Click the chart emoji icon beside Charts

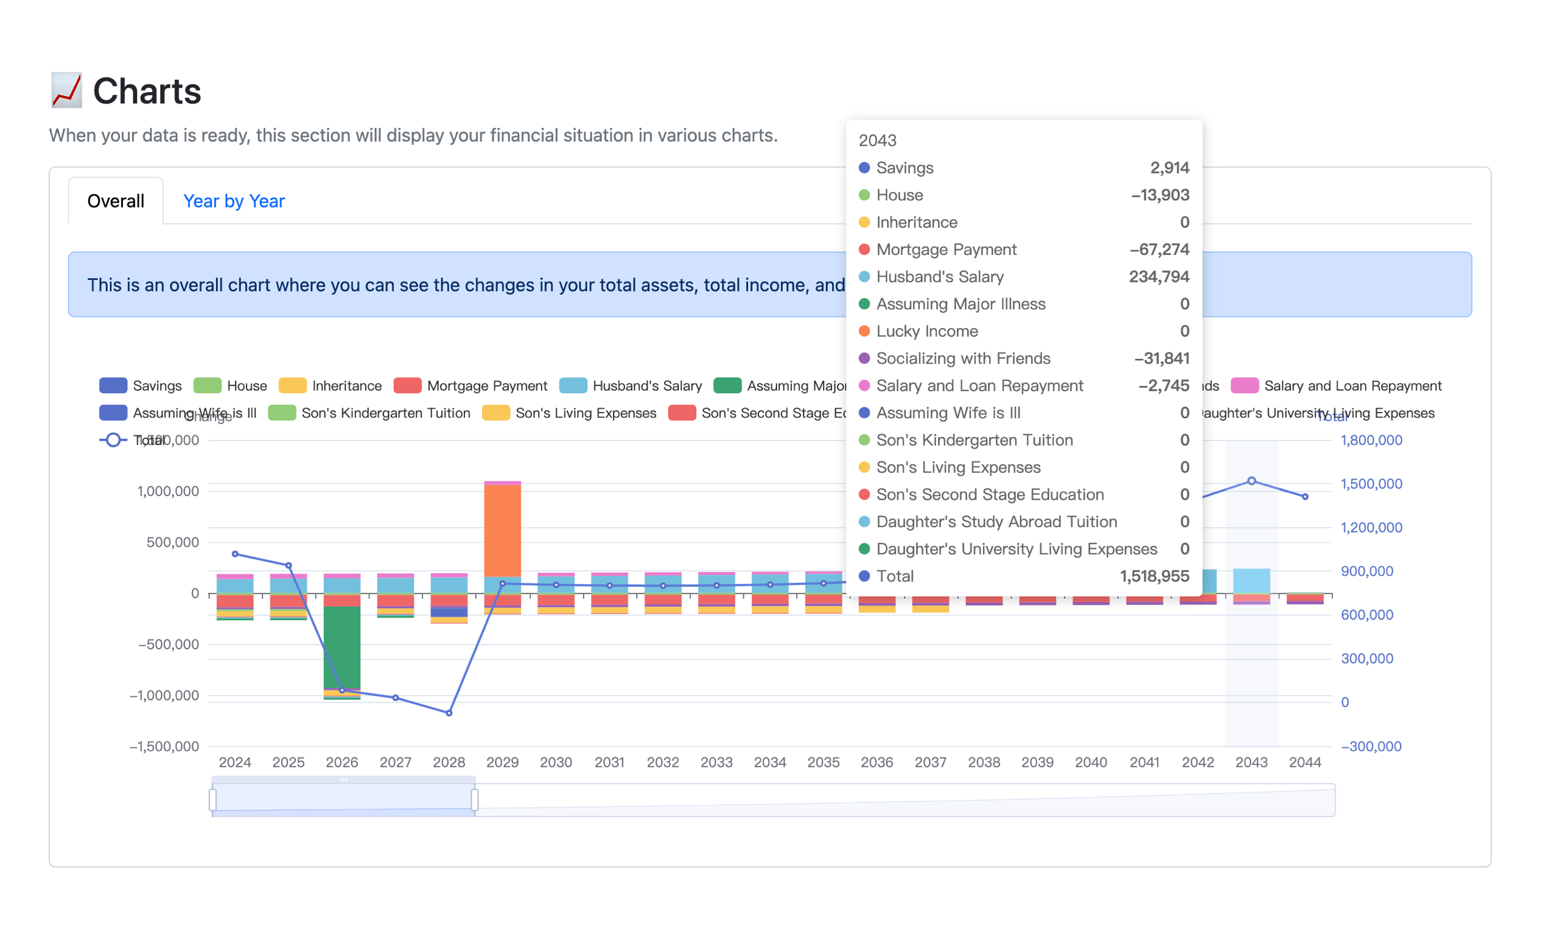(x=66, y=91)
